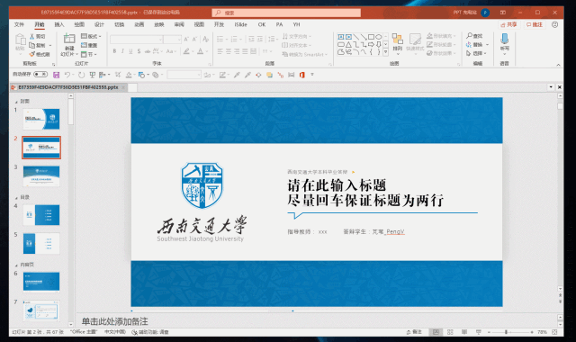The height and width of the screenshot is (342, 576).
Task: Switch to Slide Sorter view in status bar
Action: click(450, 332)
